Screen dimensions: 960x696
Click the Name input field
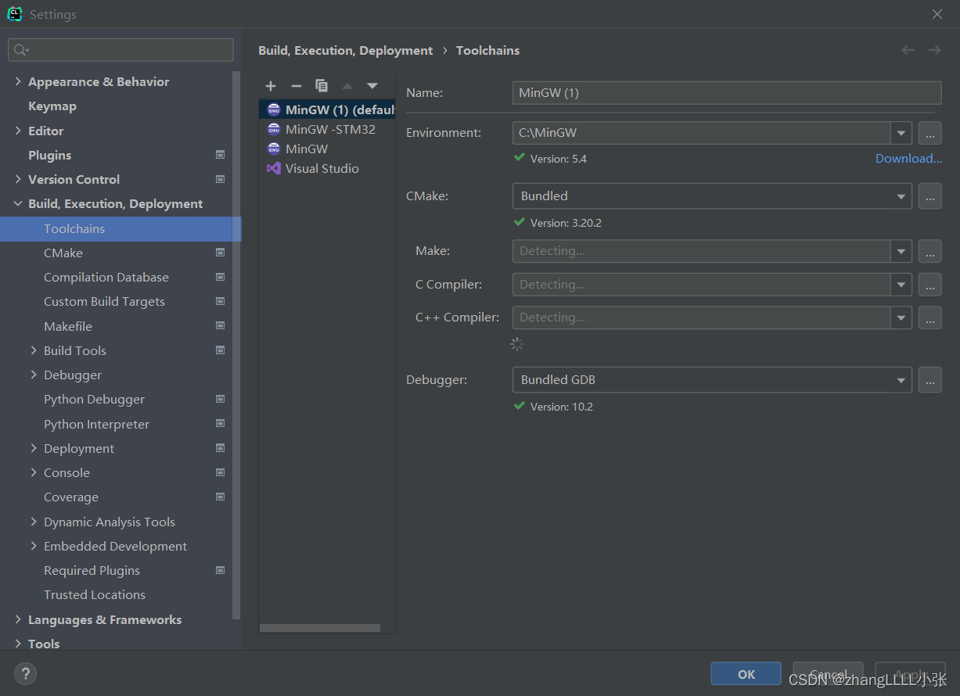[x=727, y=92]
